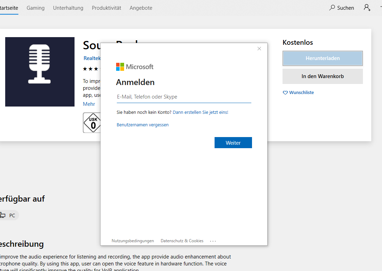Open the Angebote tab
The width and height of the screenshot is (382, 271).
(141, 8)
